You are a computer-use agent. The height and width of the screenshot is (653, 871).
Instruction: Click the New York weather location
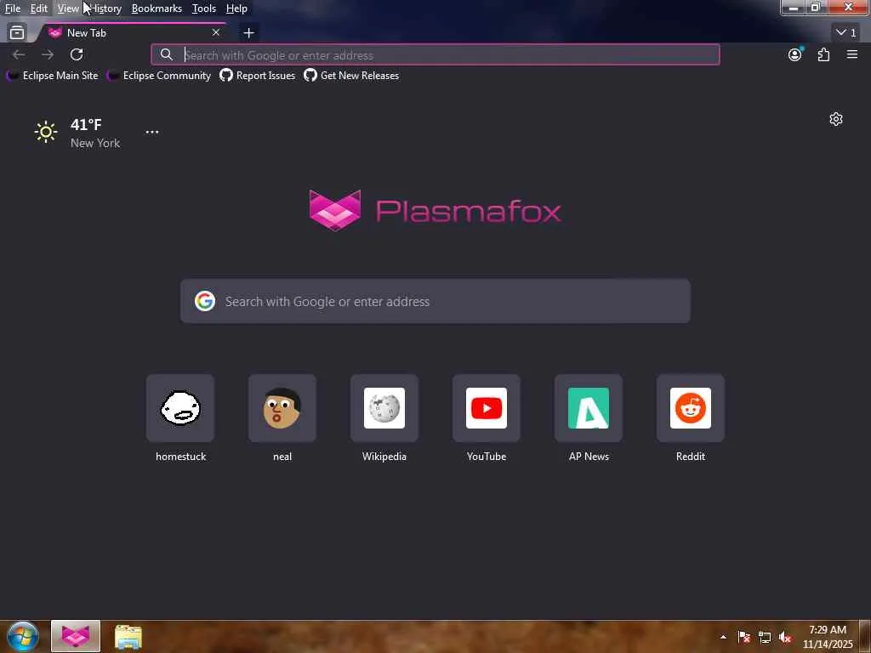(x=95, y=143)
